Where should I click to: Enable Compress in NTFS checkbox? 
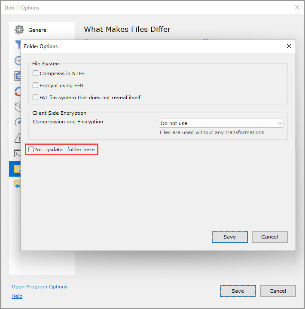(36, 73)
